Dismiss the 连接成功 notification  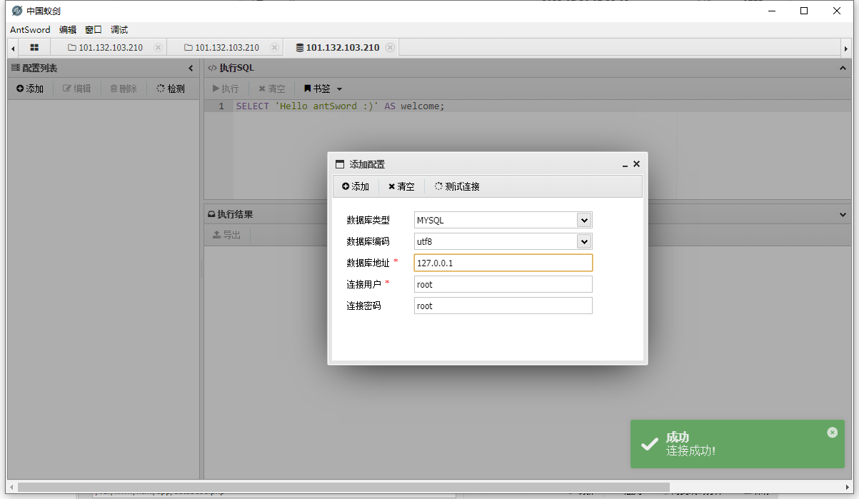tap(832, 432)
